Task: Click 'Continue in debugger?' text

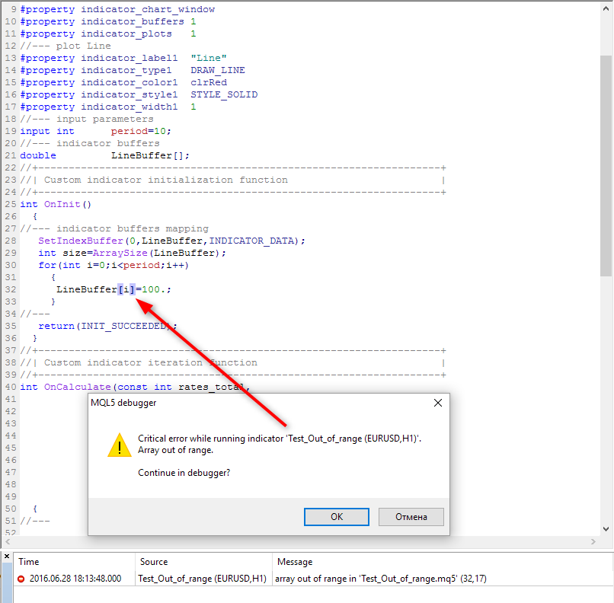Action: (x=184, y=473)
